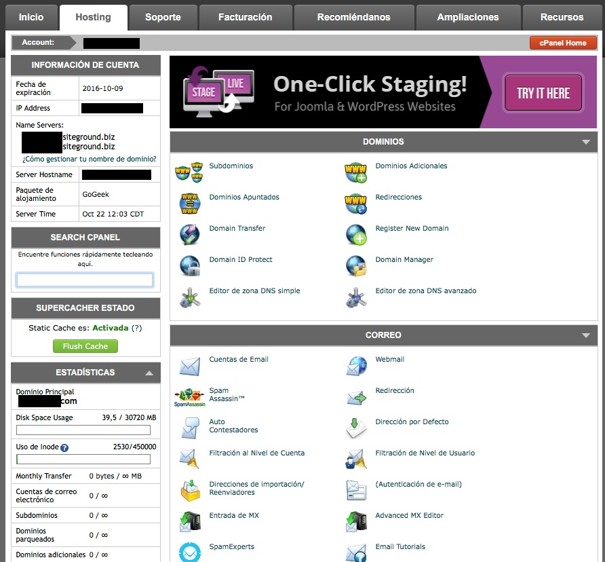Open the Domain ID Protect icon
This screenshot has height=562, width=605.
pyautogui.click(x=189, y=266)
